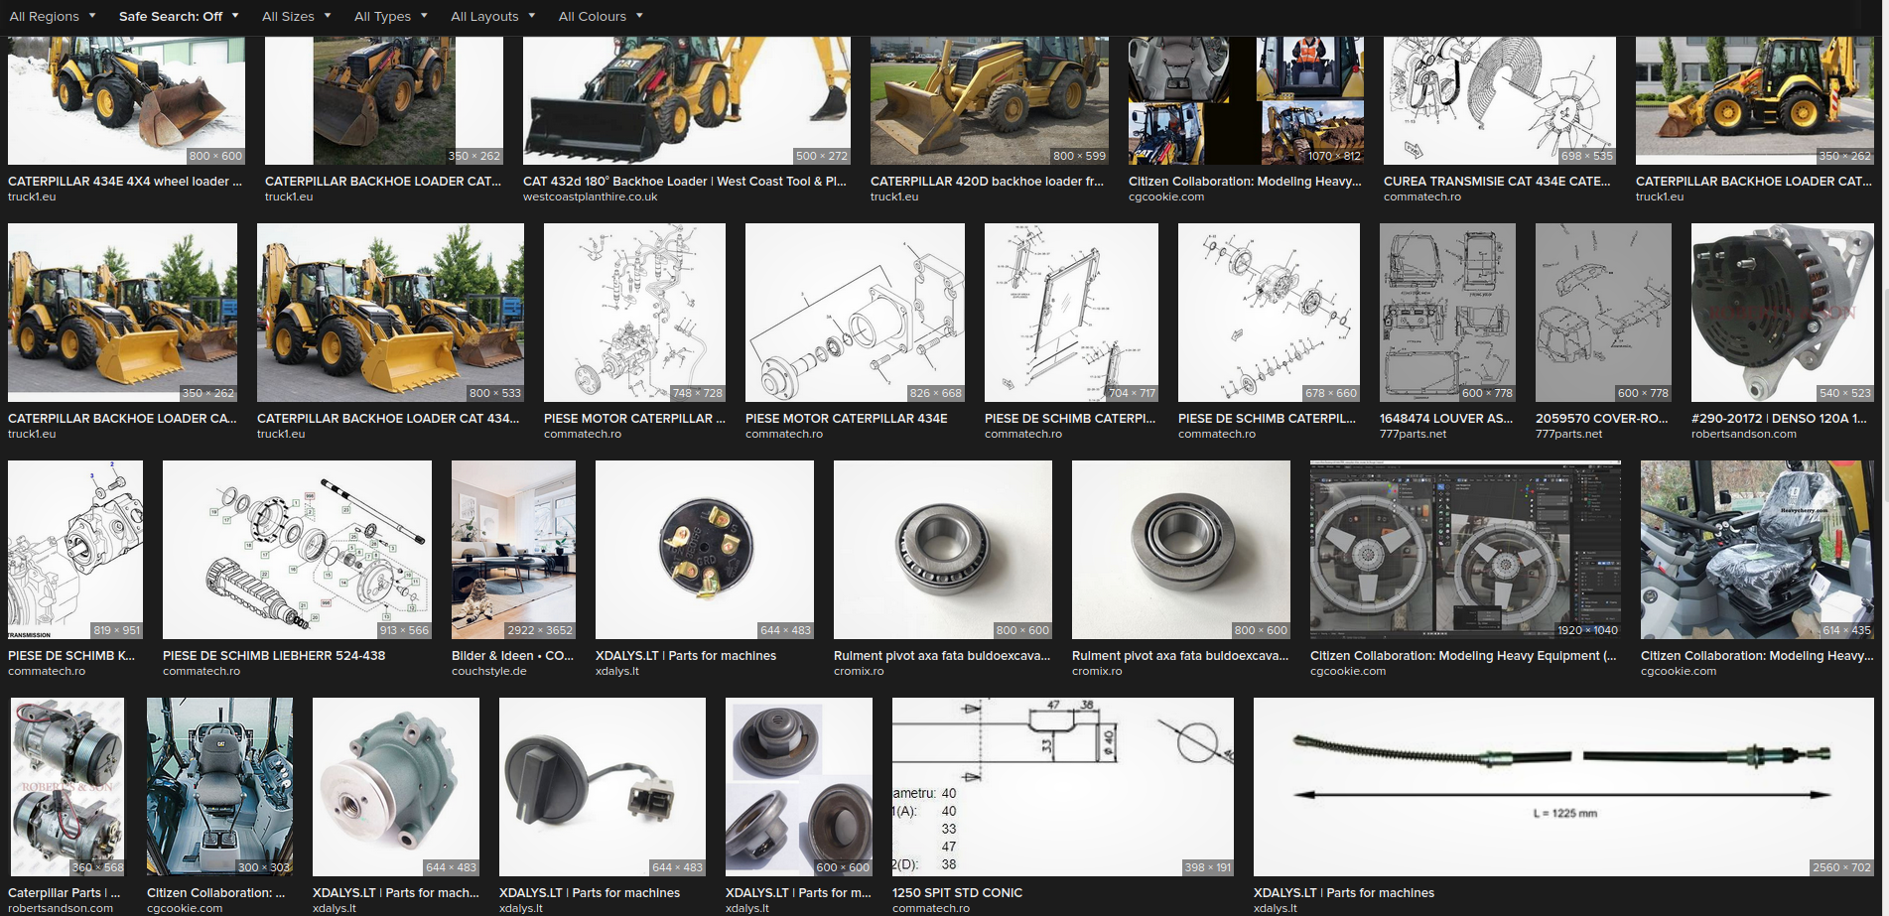Click the 777parts.net link under 1648474 LOUVER
Viewport: 1889px width, 916px height.
(1413, 434)
